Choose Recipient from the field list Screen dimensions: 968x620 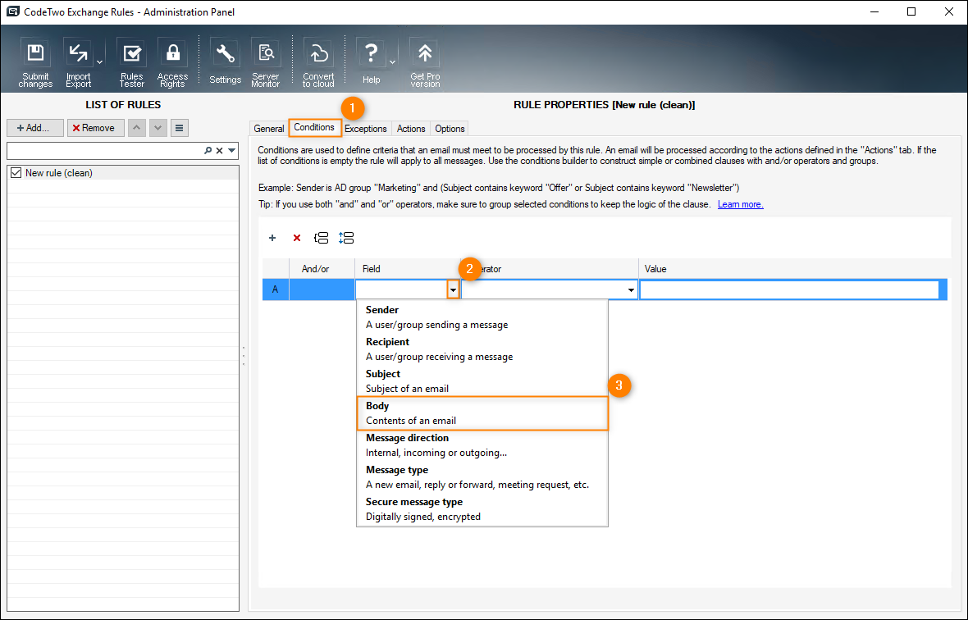(x=482, y=349)
